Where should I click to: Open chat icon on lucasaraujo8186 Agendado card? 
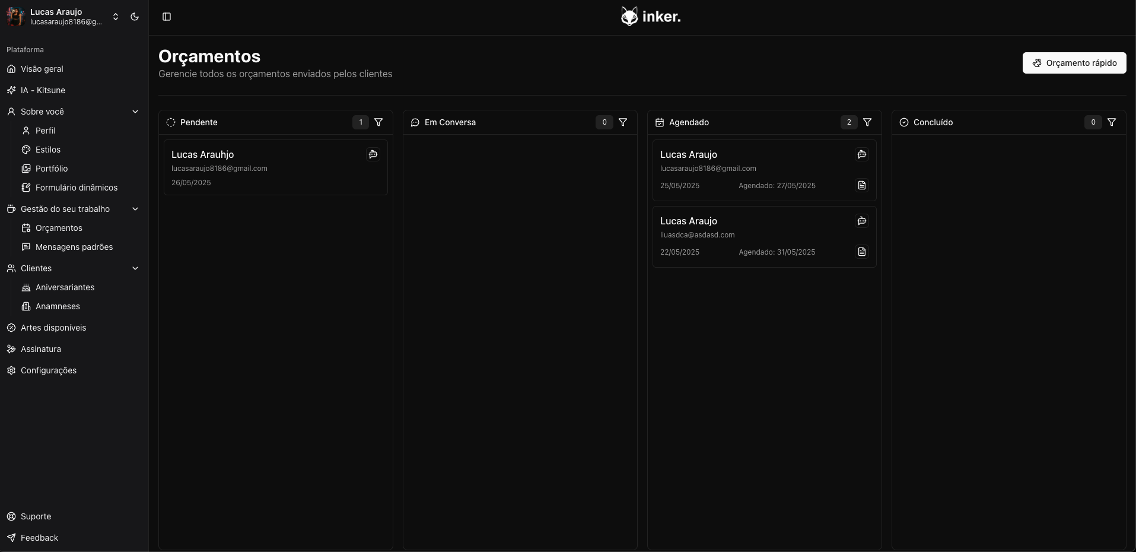pyautogui.click(x=862, y=154)
